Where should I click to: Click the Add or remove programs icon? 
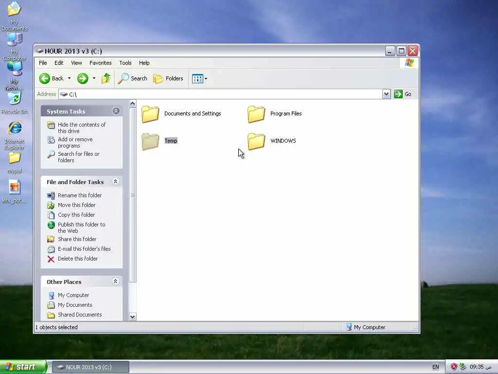tap(51, 140)
